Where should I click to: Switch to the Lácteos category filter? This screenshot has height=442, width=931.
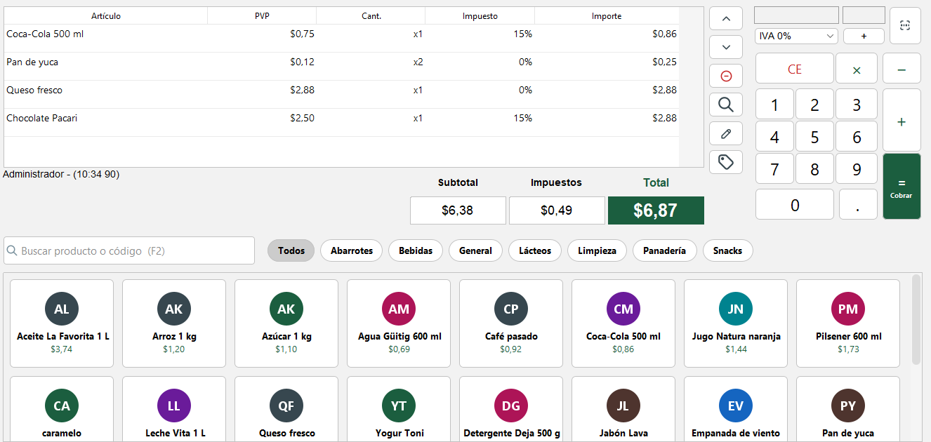tap(535, 250)
